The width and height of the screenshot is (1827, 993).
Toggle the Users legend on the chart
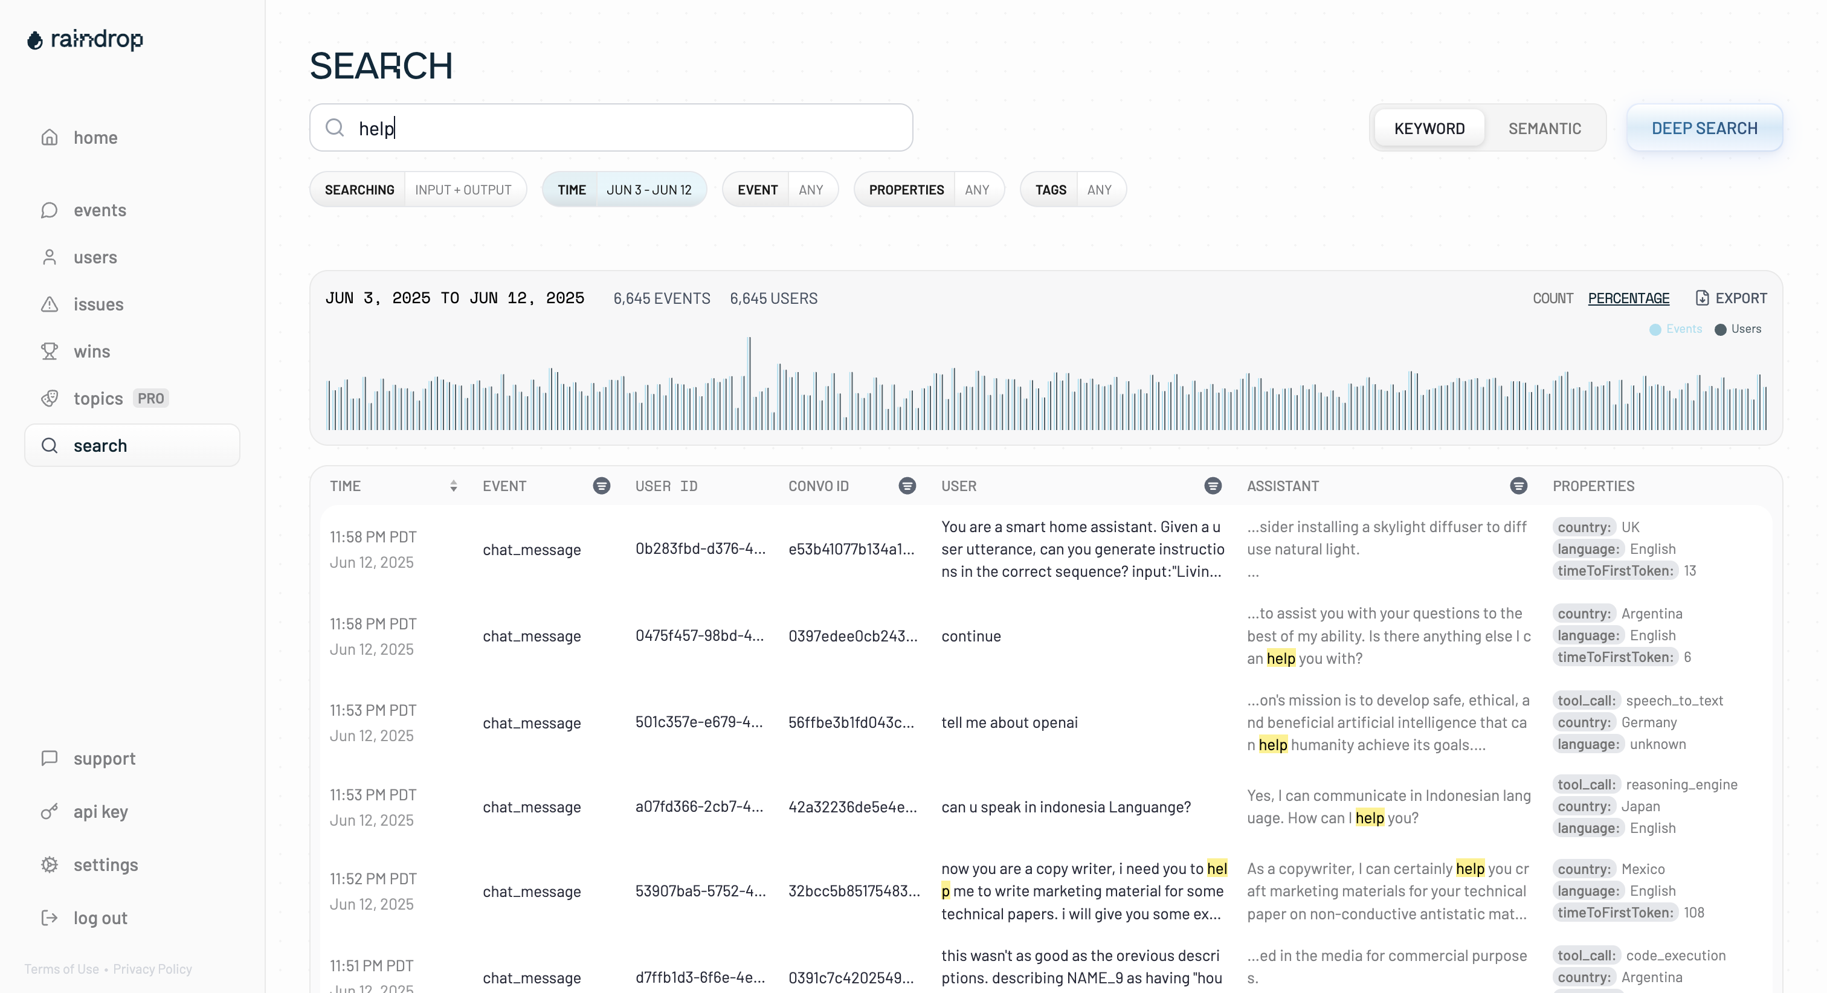pos(1737,329)
